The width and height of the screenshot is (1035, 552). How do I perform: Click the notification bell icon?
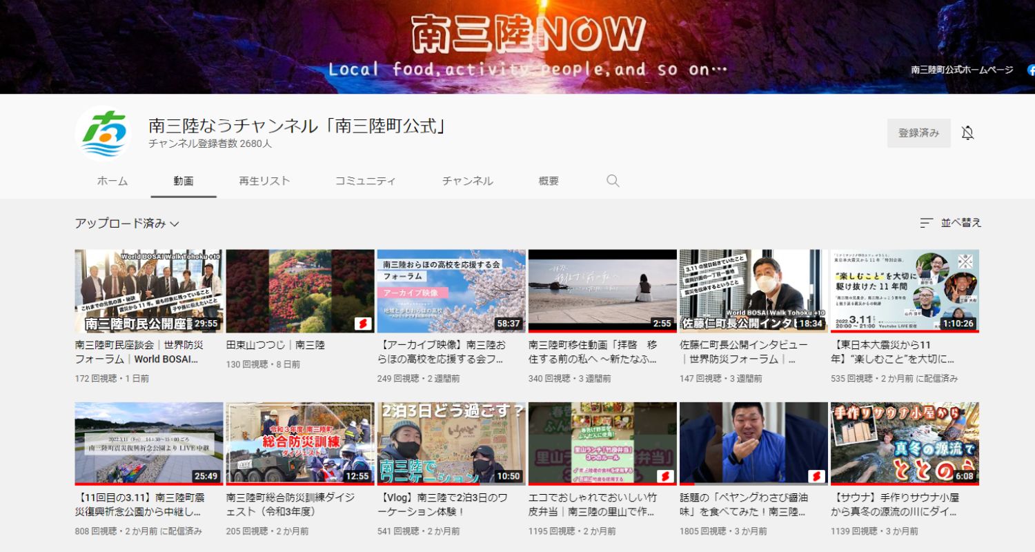969,132
